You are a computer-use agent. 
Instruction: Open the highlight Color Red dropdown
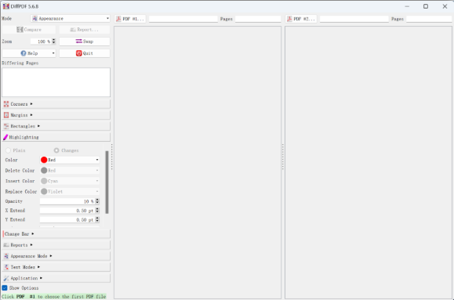pos(70,160)
